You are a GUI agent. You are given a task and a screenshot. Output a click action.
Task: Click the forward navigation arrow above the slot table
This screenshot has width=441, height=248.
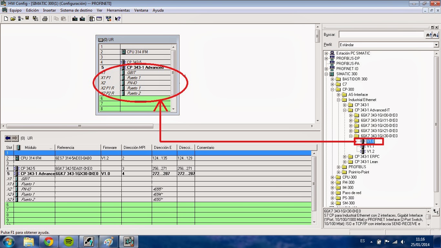coord(15,138)
